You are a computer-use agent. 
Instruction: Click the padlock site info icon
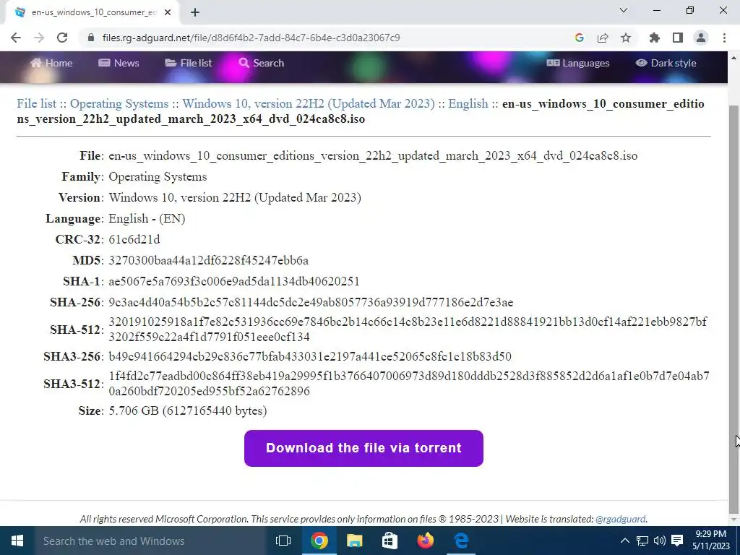91,38
